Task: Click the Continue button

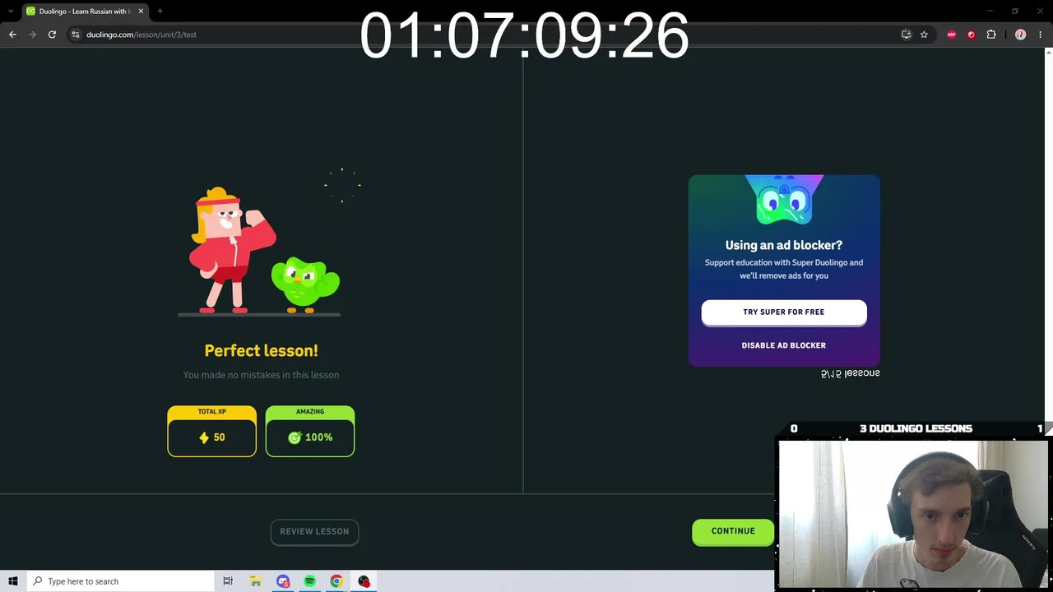Action: [733, 531]
